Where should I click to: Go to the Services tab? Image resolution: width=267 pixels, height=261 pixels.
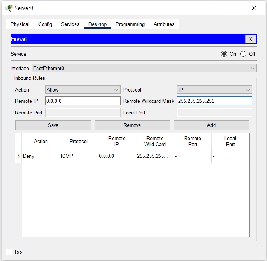pyautogui.click(x=70, y=24)
